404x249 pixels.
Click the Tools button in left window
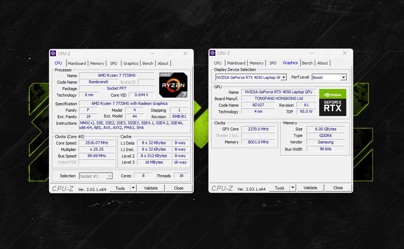tap(120, 188)
